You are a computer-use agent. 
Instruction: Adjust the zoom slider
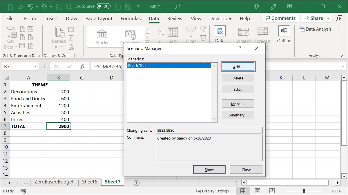click(x=304, y=191)
